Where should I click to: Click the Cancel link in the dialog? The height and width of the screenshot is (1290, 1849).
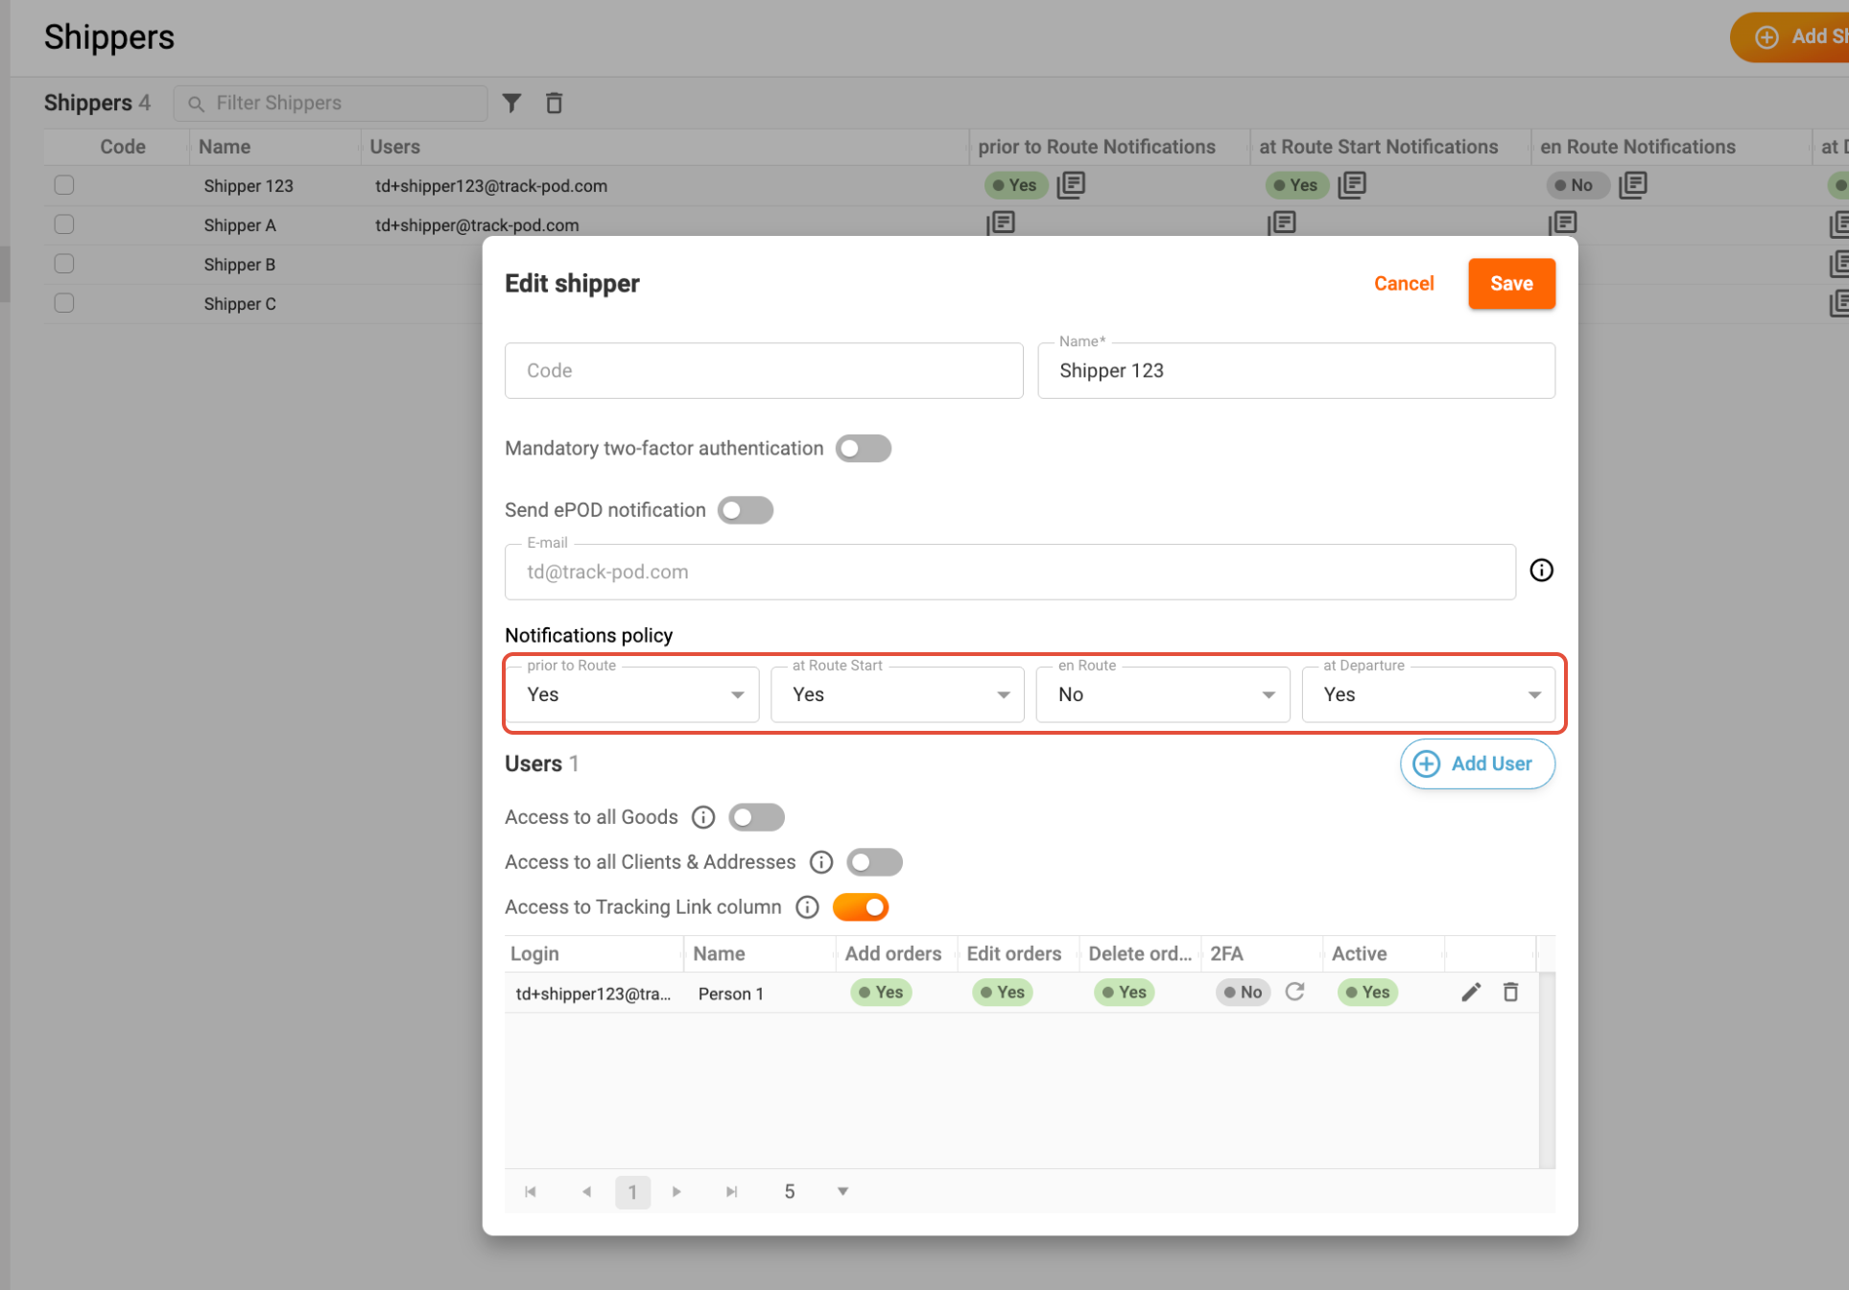click(1403, 284)
